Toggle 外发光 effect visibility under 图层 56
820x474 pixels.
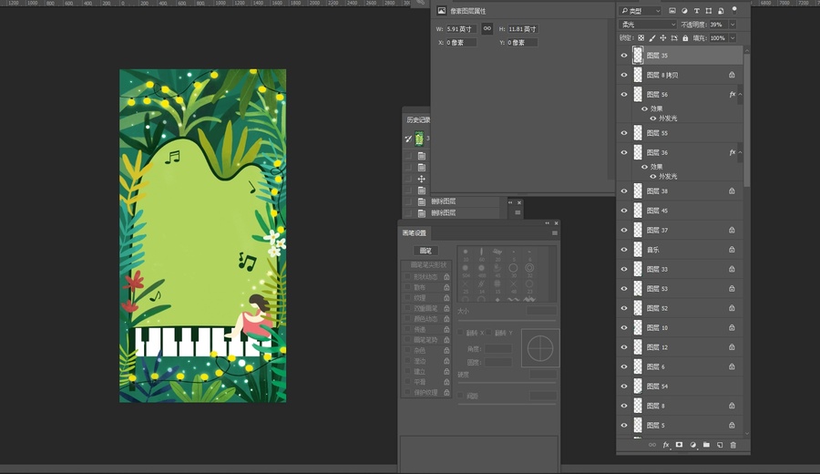tap(652, 118)
